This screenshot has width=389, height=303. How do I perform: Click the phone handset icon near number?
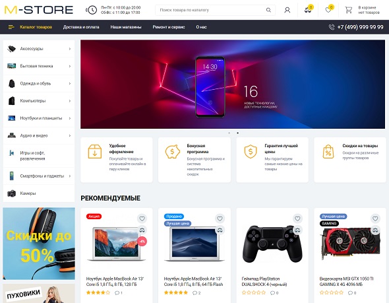pos(332,27)
